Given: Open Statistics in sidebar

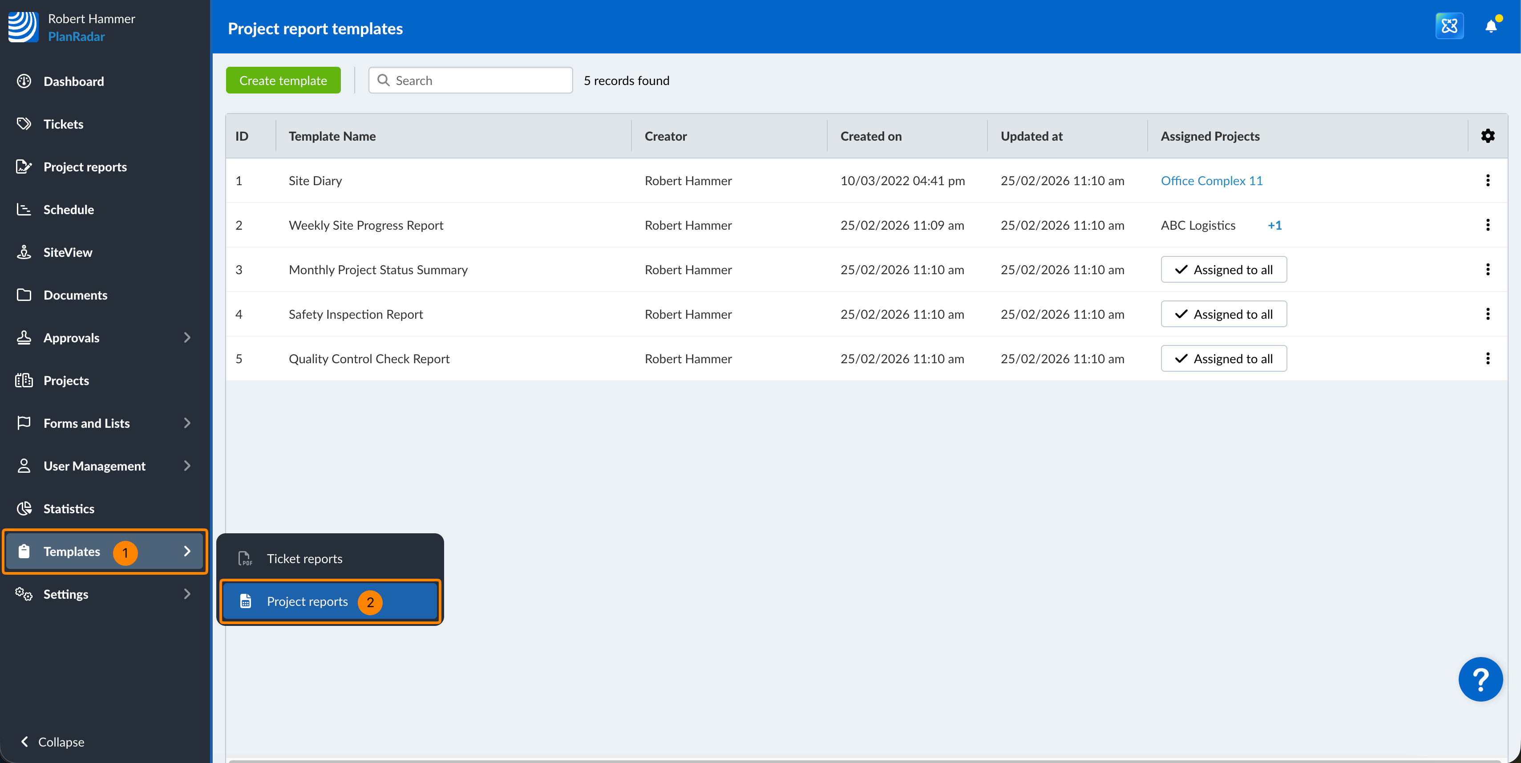Looking at the screenshot, I should tap(69, 508).
